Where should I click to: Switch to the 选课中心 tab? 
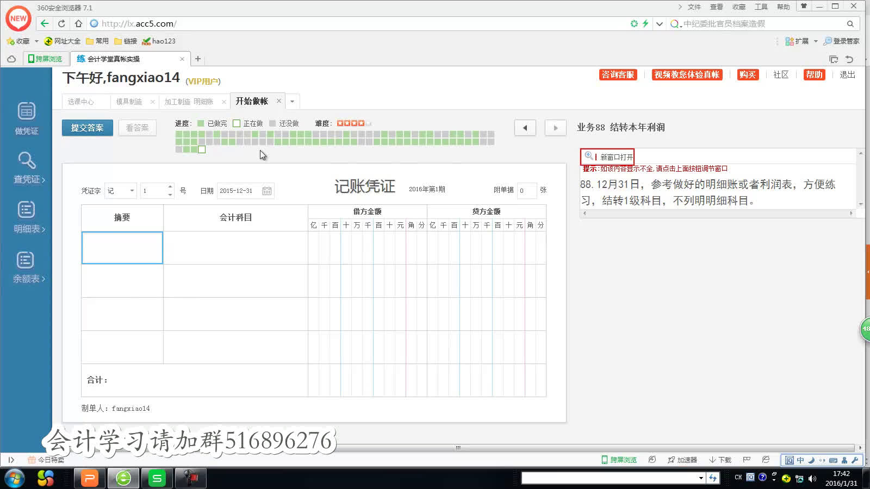[x=80, y=102]
